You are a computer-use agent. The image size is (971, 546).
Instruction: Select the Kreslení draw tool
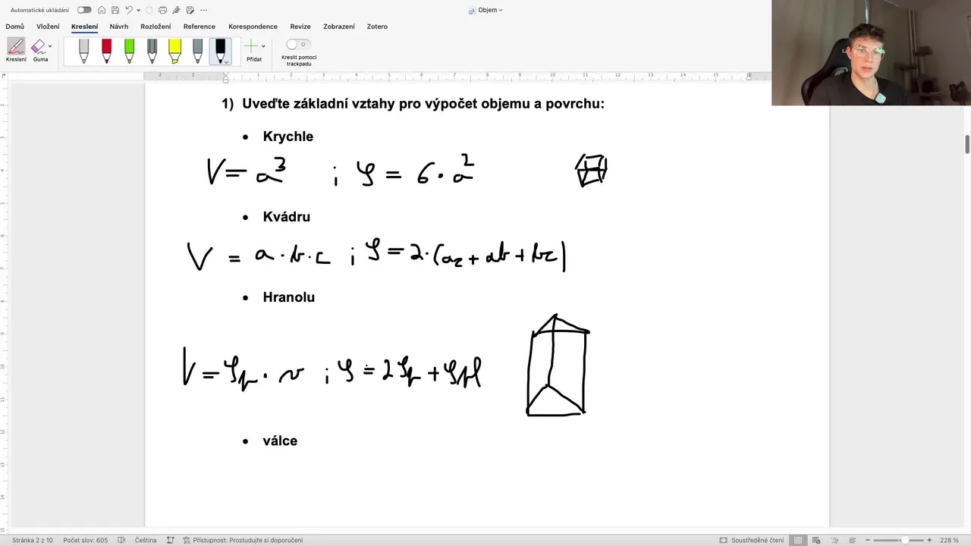pos(15,50)
